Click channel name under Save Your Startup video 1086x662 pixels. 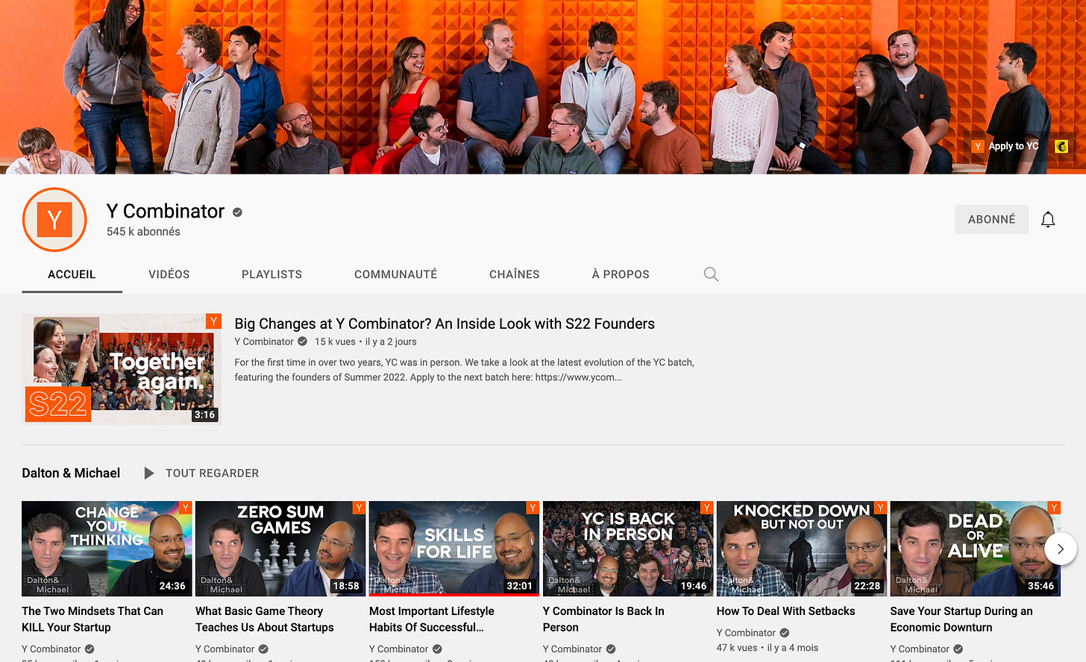pyautogui.click(x=920, y=649)
